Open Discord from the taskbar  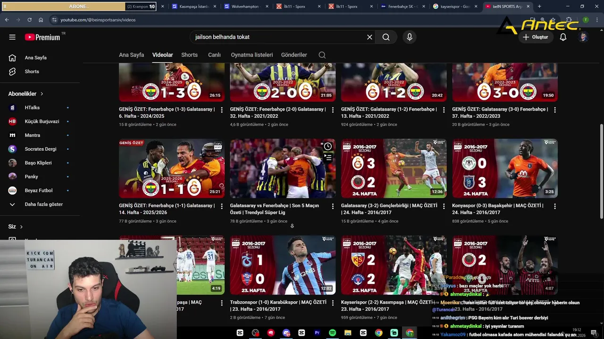(x=286, y=333)
